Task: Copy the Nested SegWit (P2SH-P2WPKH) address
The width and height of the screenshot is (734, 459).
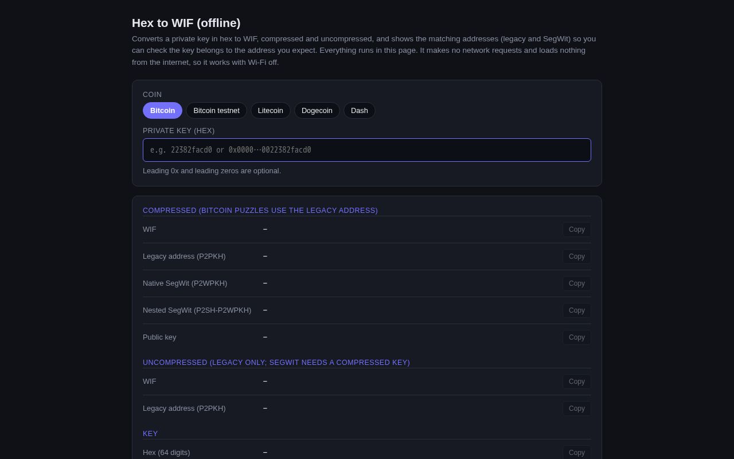Action: (x=577, y=310)
